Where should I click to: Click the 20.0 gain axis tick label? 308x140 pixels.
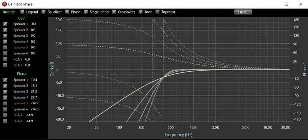tap(59, 20)
